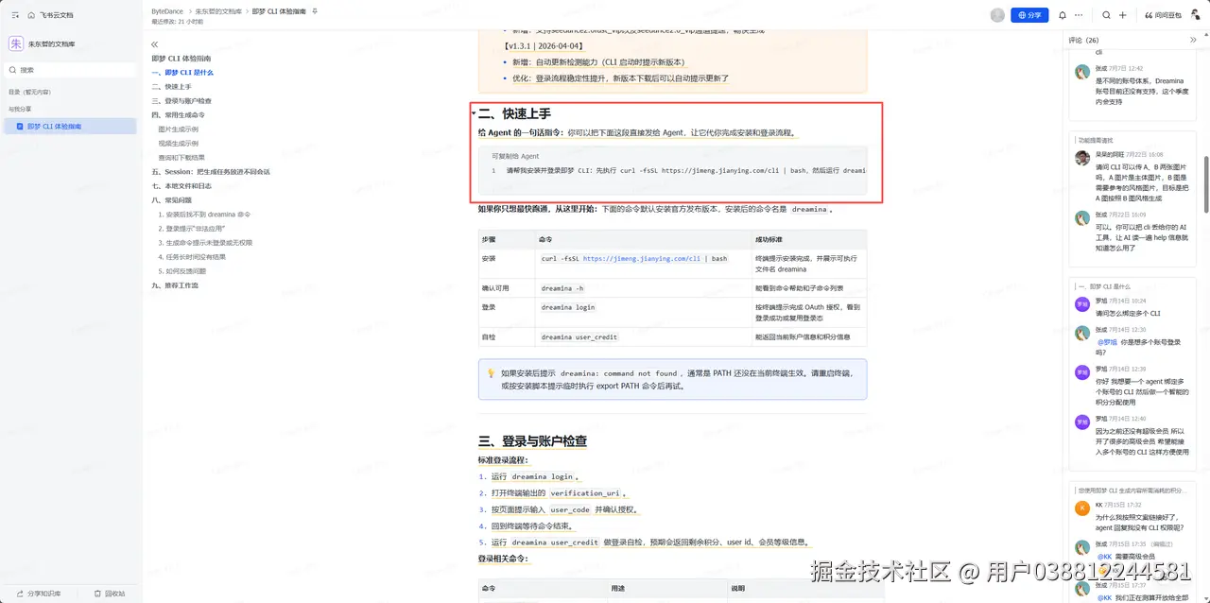Open notifications bell icon

1063,15
